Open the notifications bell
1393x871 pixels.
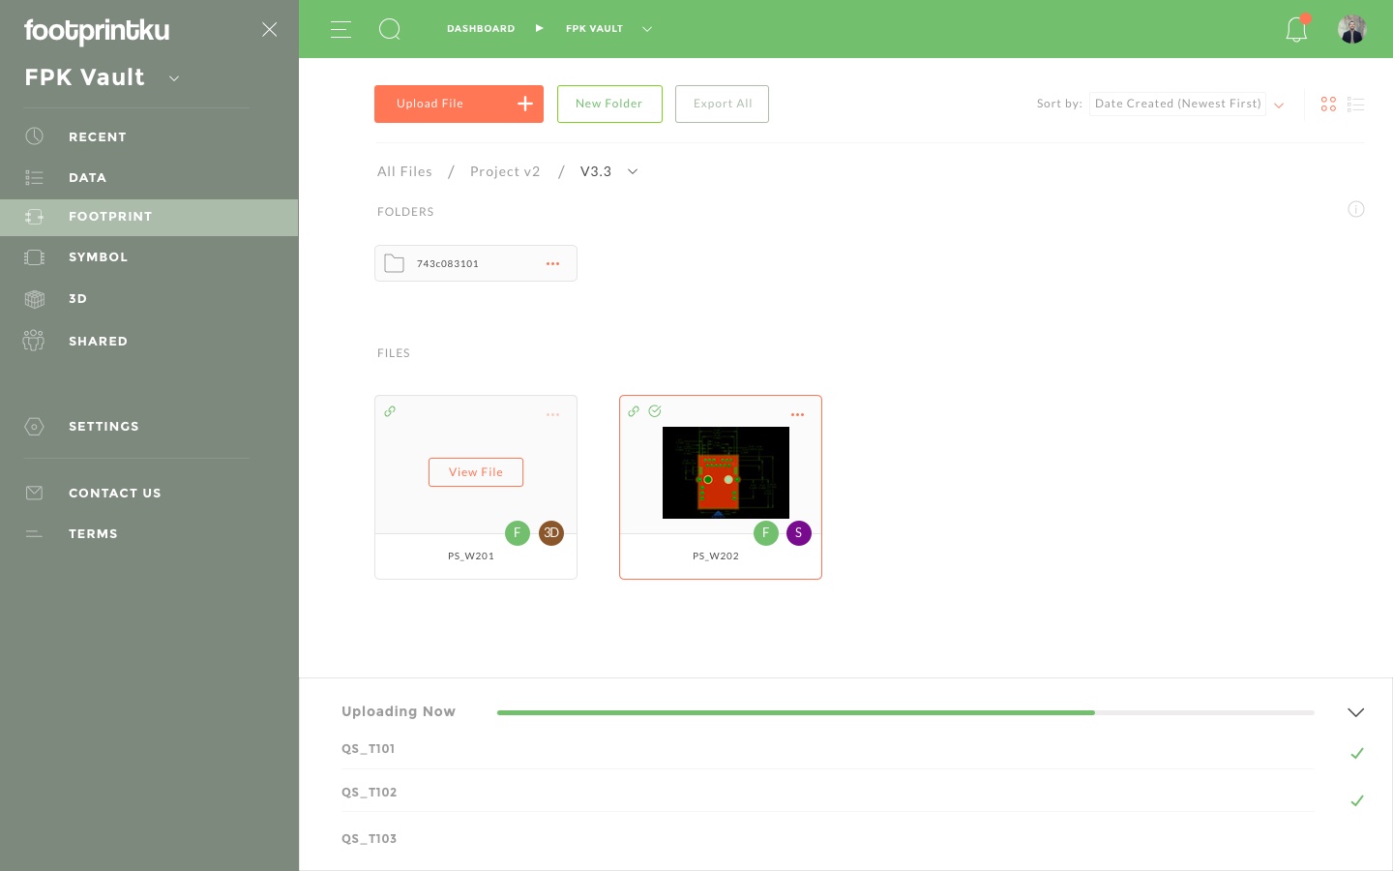point(1296,29)
